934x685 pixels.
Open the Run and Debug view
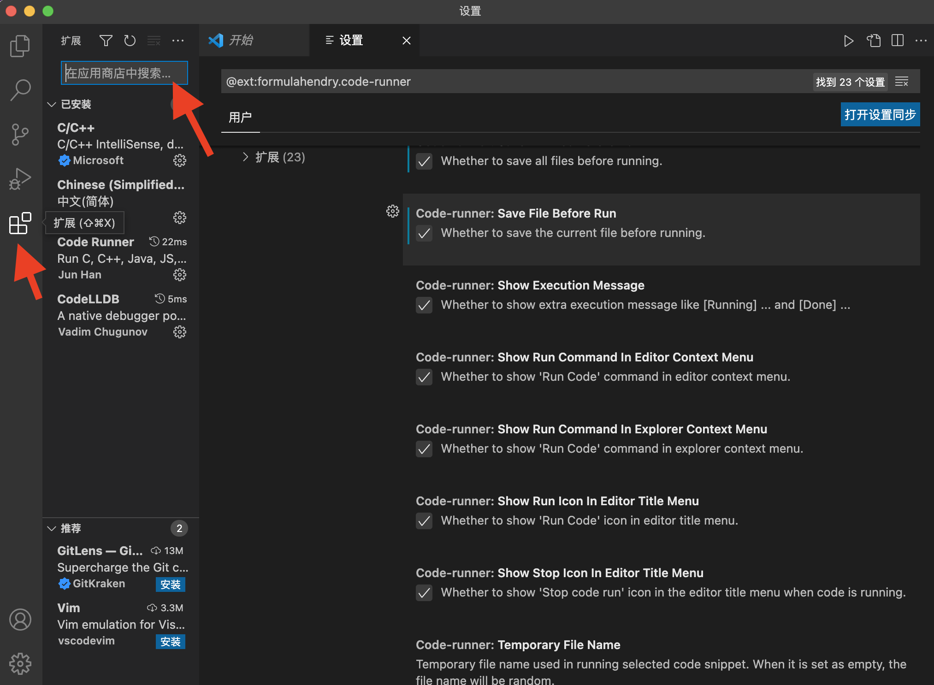[20, 179]
